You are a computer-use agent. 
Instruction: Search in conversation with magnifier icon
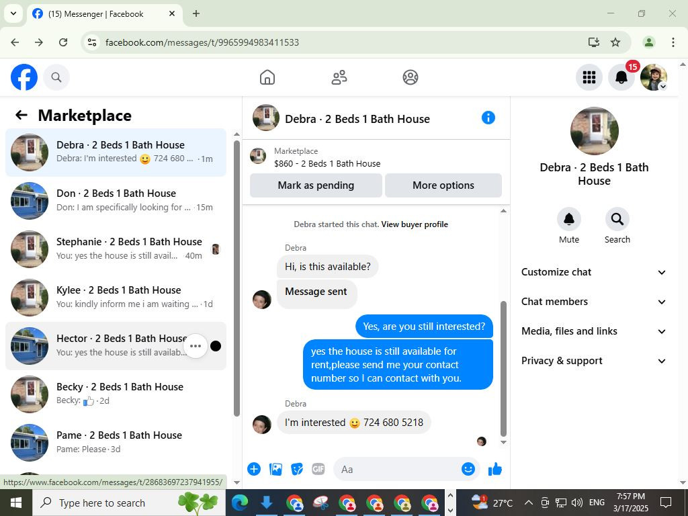[617, 219]
